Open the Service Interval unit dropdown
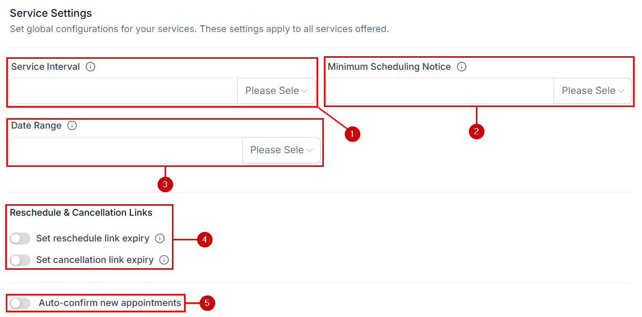The height and width of the screenshot is (317, 642). pyautogui.click(x=276, y=91)
